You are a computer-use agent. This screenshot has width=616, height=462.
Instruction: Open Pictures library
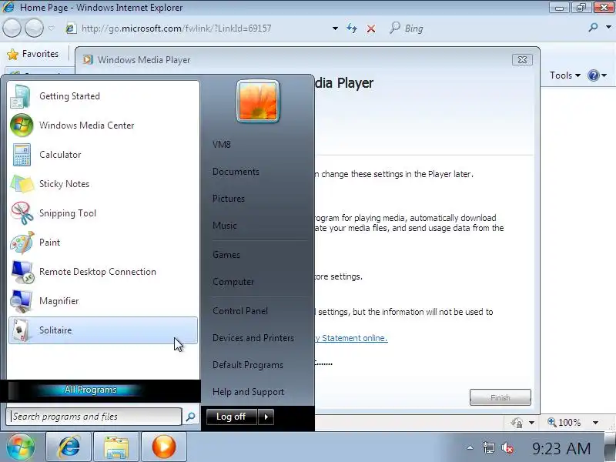click(x=229, y=199)
